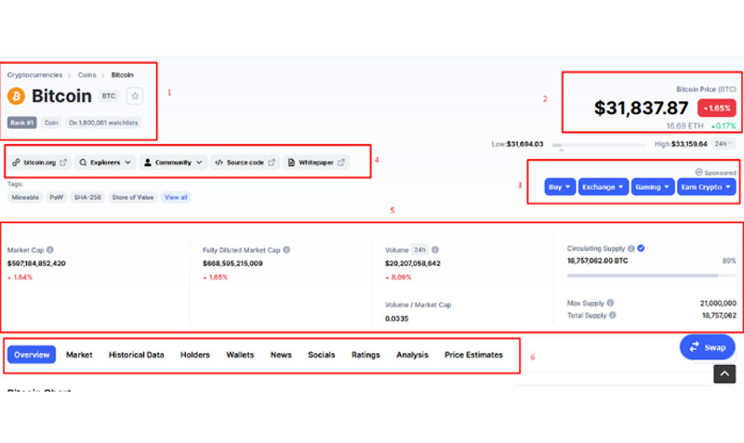Click the BTC ticker symbol badge

coord(109,97)
